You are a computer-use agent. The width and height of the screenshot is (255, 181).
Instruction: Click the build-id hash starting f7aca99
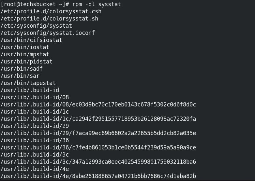click(x=134, y=133)
